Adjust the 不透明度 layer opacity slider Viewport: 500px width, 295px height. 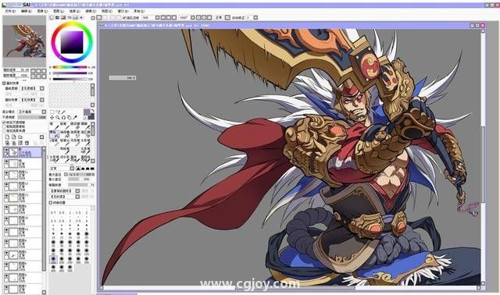pyautogui.click(x=32, y=117)
